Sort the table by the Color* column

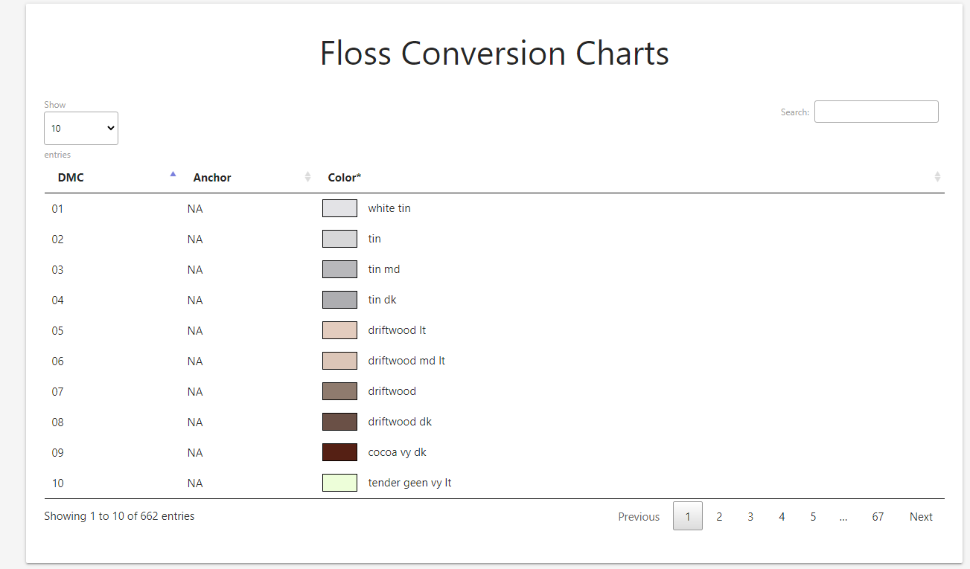(x=344, y=177)
